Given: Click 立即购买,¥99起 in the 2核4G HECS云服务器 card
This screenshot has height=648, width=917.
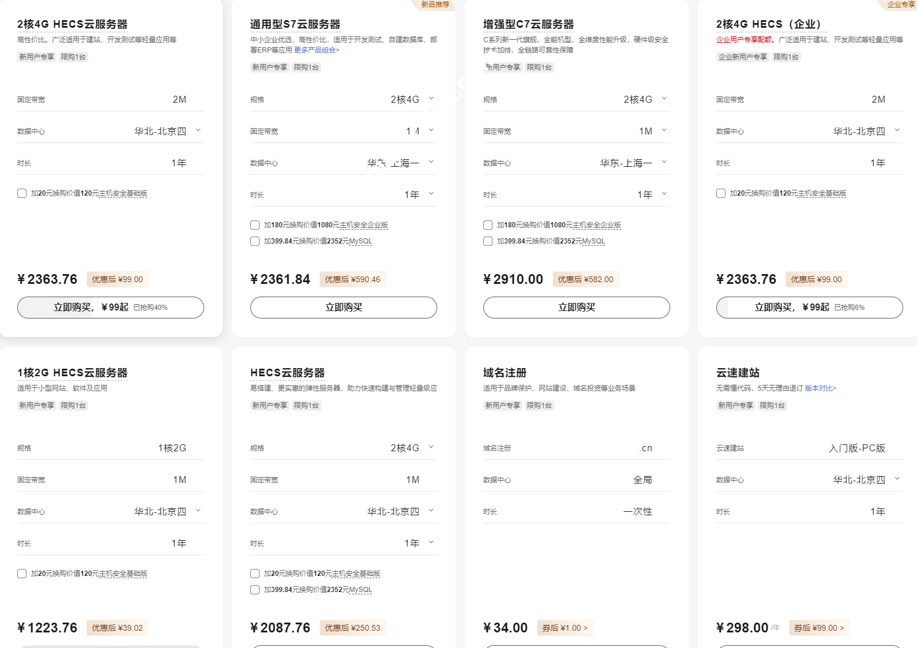Looking at the screenshot, I should [111, 308].
